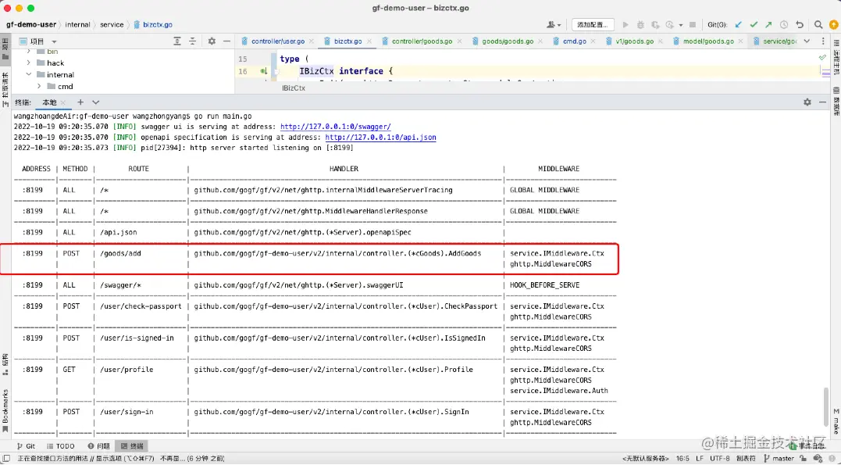The image size is (841, 465).
Task: Click Run with Coverage icon
Action: point(655,25)
